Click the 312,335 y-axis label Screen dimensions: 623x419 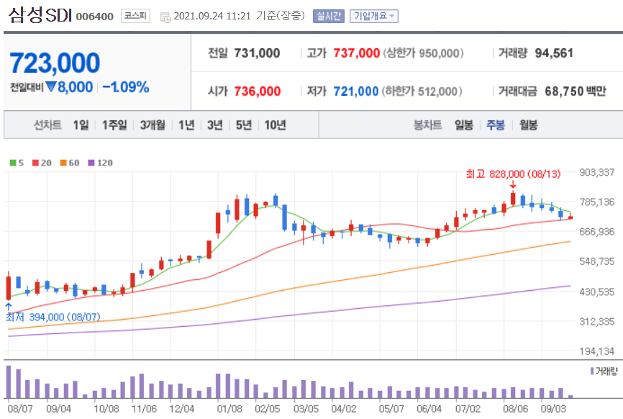click(597, 321)
